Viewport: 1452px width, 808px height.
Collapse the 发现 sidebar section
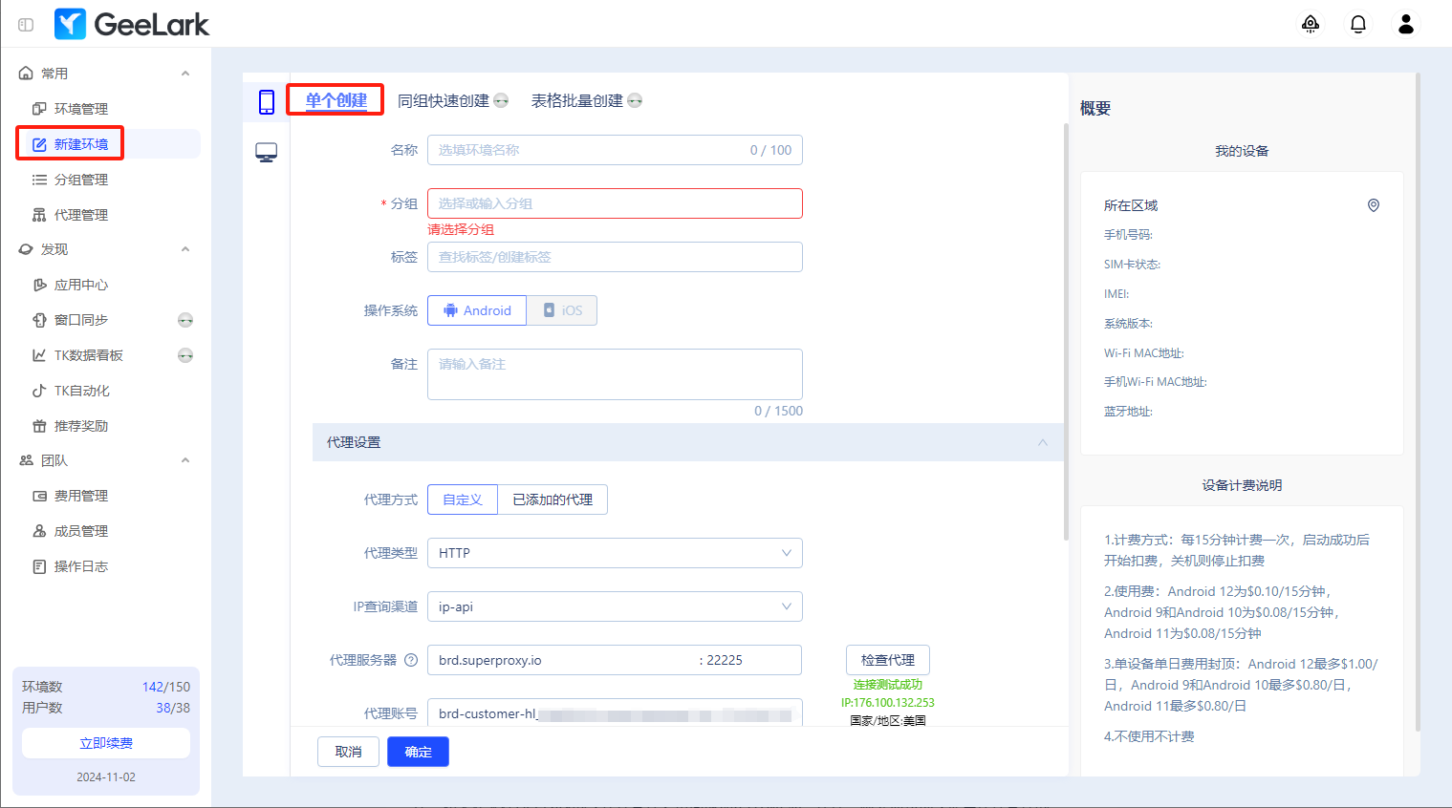[185, 249]
